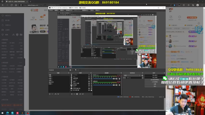
Task: Toggle lock on 视频采集设备 source
Action: coord(91,88)
